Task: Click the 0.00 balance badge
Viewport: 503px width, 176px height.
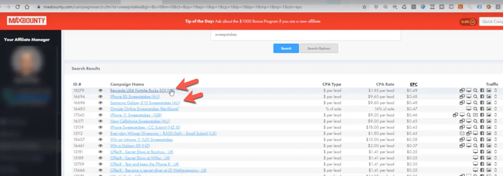Action: [468, 22]
